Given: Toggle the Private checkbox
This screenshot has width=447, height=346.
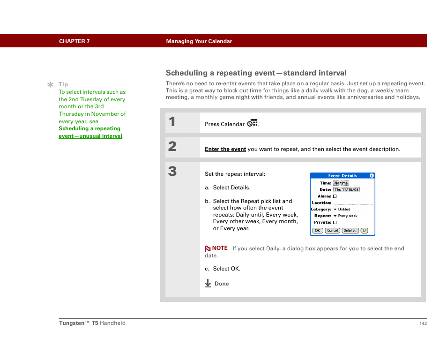Looking at the screenshot, I should 335,223.
